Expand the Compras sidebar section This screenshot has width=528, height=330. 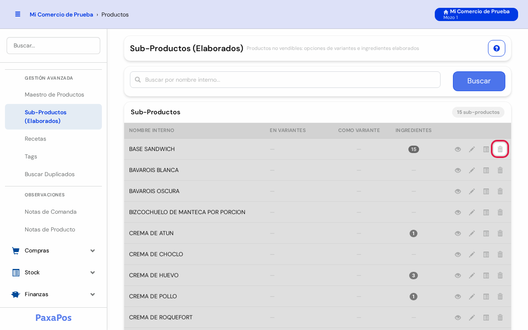53,250
